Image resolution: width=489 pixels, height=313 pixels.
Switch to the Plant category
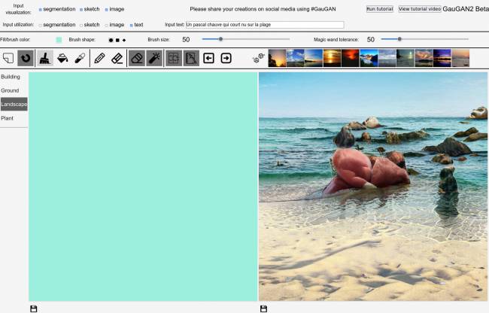(x=8, y=118)
